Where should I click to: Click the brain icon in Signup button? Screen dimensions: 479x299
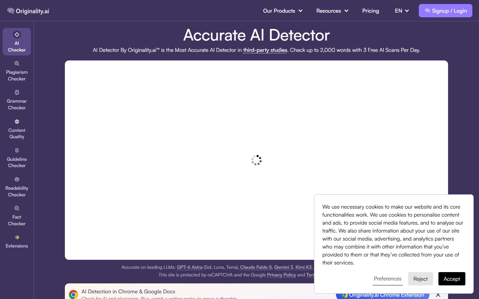click(427, 11)
